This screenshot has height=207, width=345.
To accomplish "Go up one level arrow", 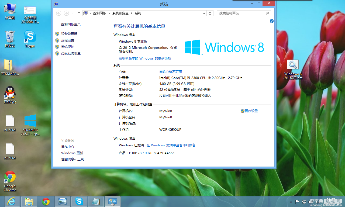I will (79, 13).
